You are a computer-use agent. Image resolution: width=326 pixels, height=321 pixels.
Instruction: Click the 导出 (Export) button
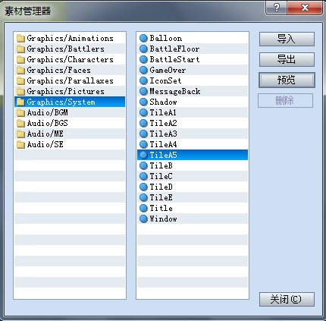(287, 59)
